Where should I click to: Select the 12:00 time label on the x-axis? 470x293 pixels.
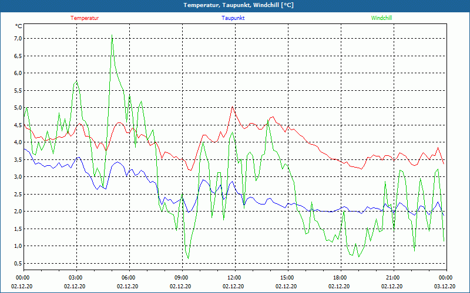pos(234,278)
